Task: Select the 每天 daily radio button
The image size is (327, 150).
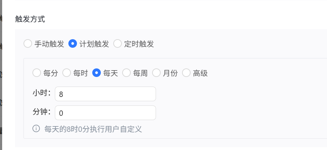Action: (97, 73)
